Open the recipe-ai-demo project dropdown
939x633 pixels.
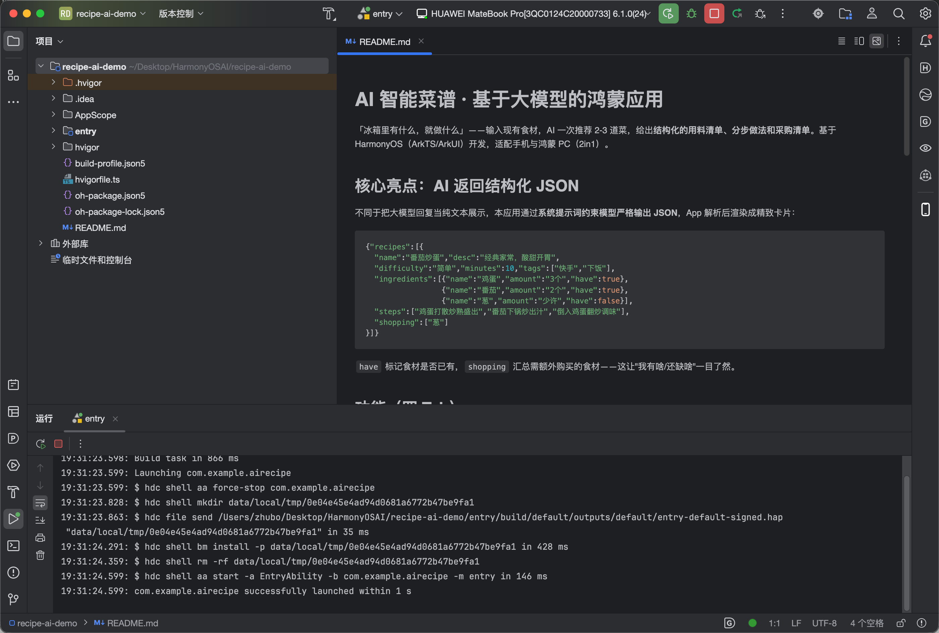[102, 14]
